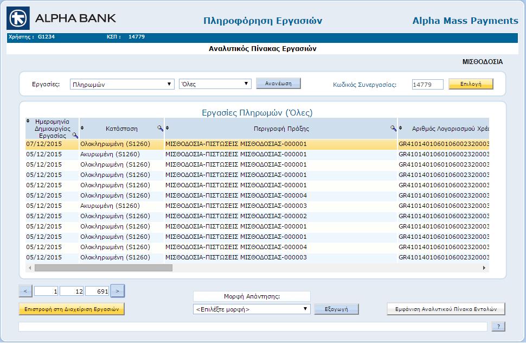Click the Κατάσταση column header text
The image size is (526, 343).
point(121,129)
